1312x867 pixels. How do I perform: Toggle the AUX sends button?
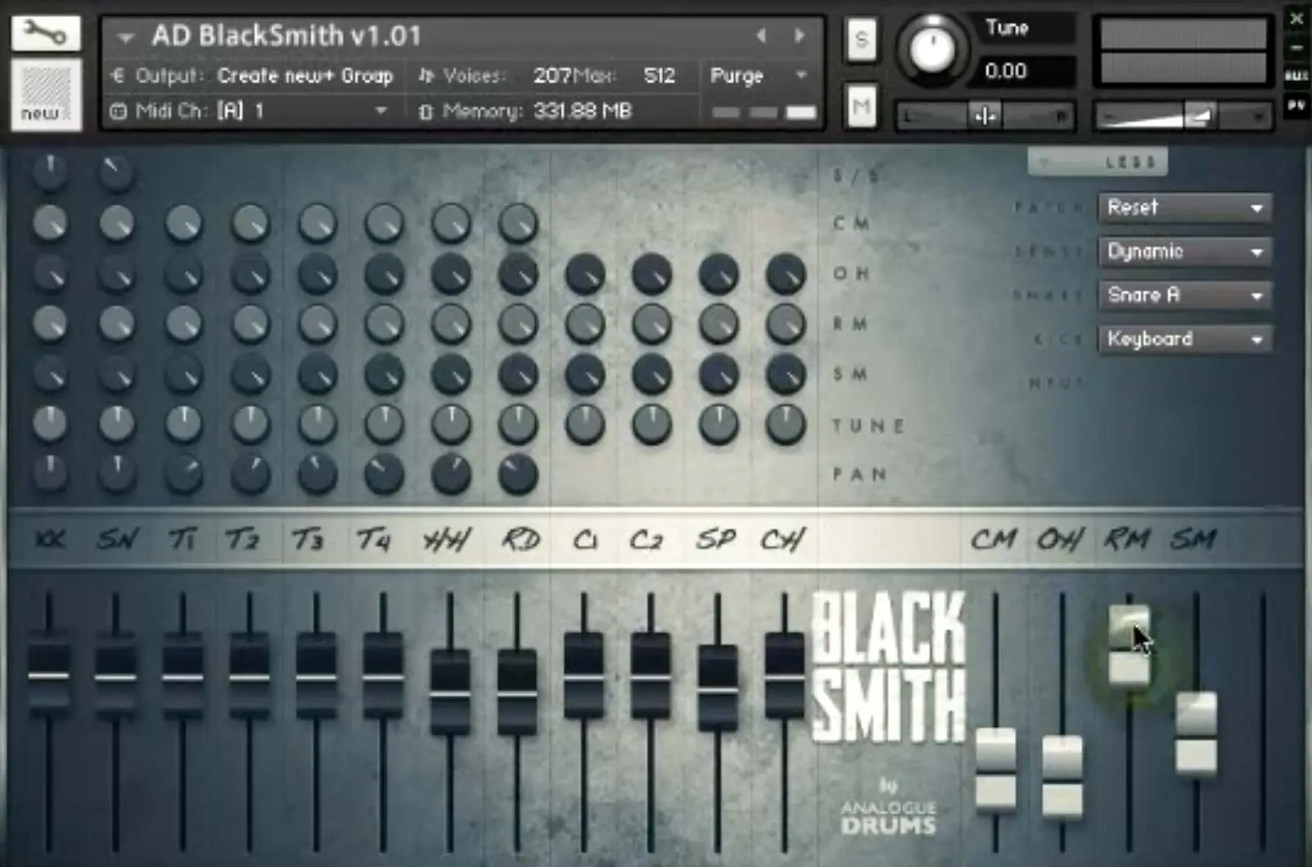point(1296,76)
